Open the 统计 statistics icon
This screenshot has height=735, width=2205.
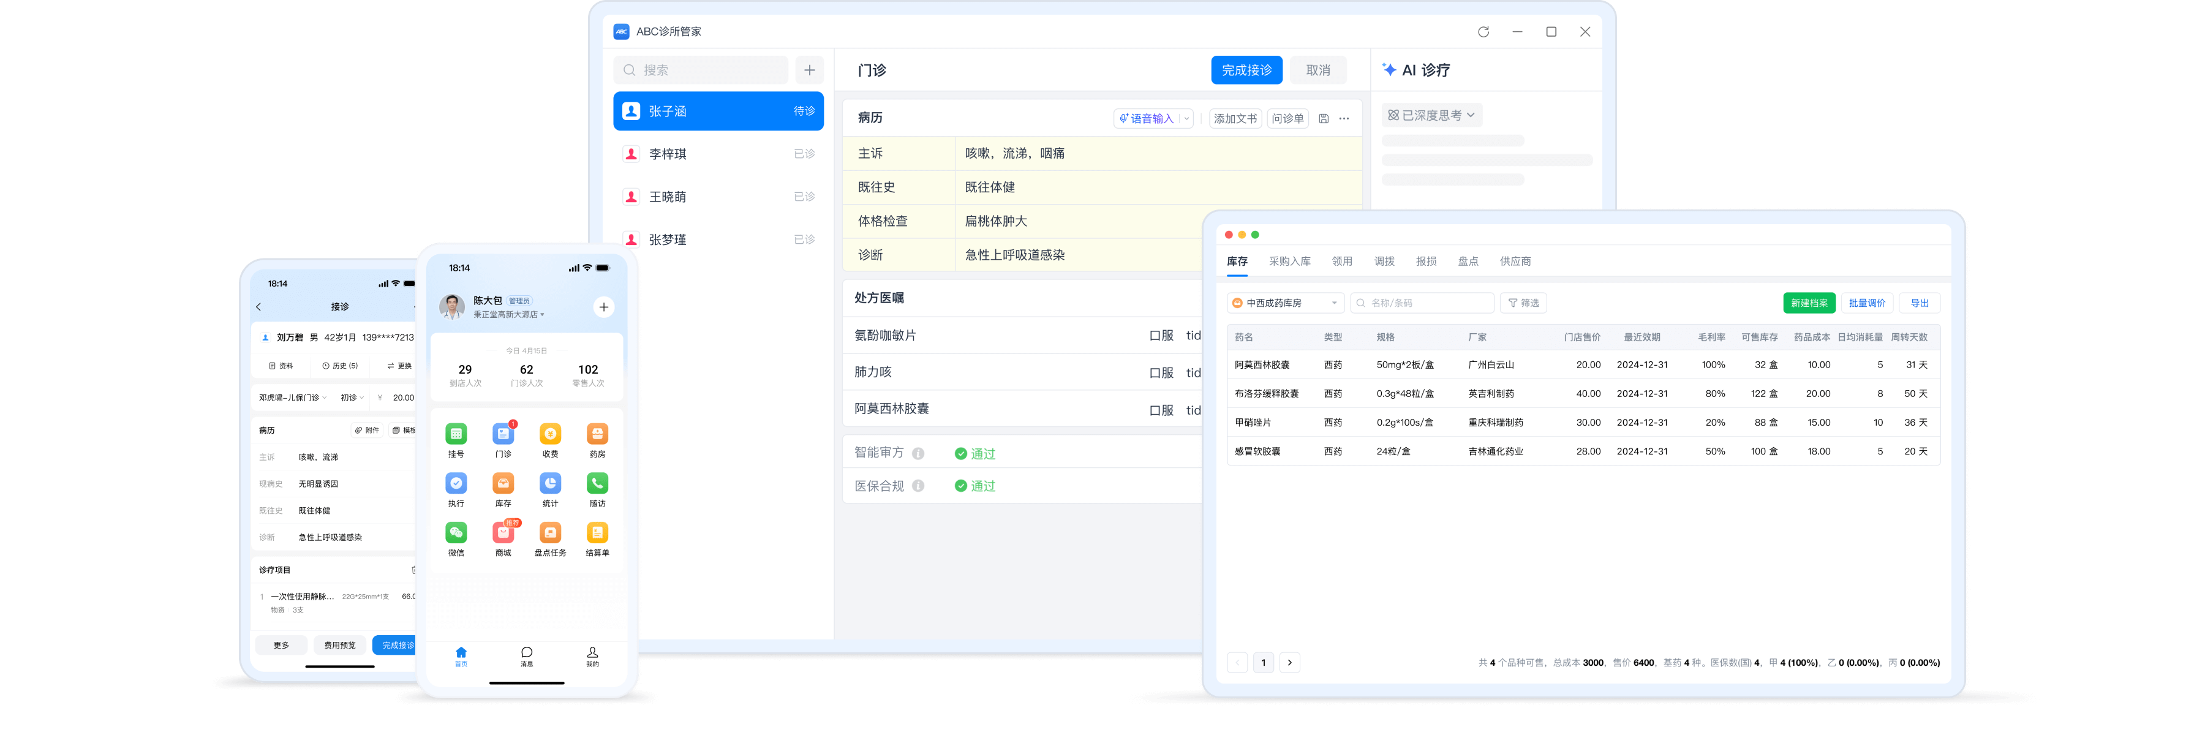pyautogui.click(x=551, y=484)
